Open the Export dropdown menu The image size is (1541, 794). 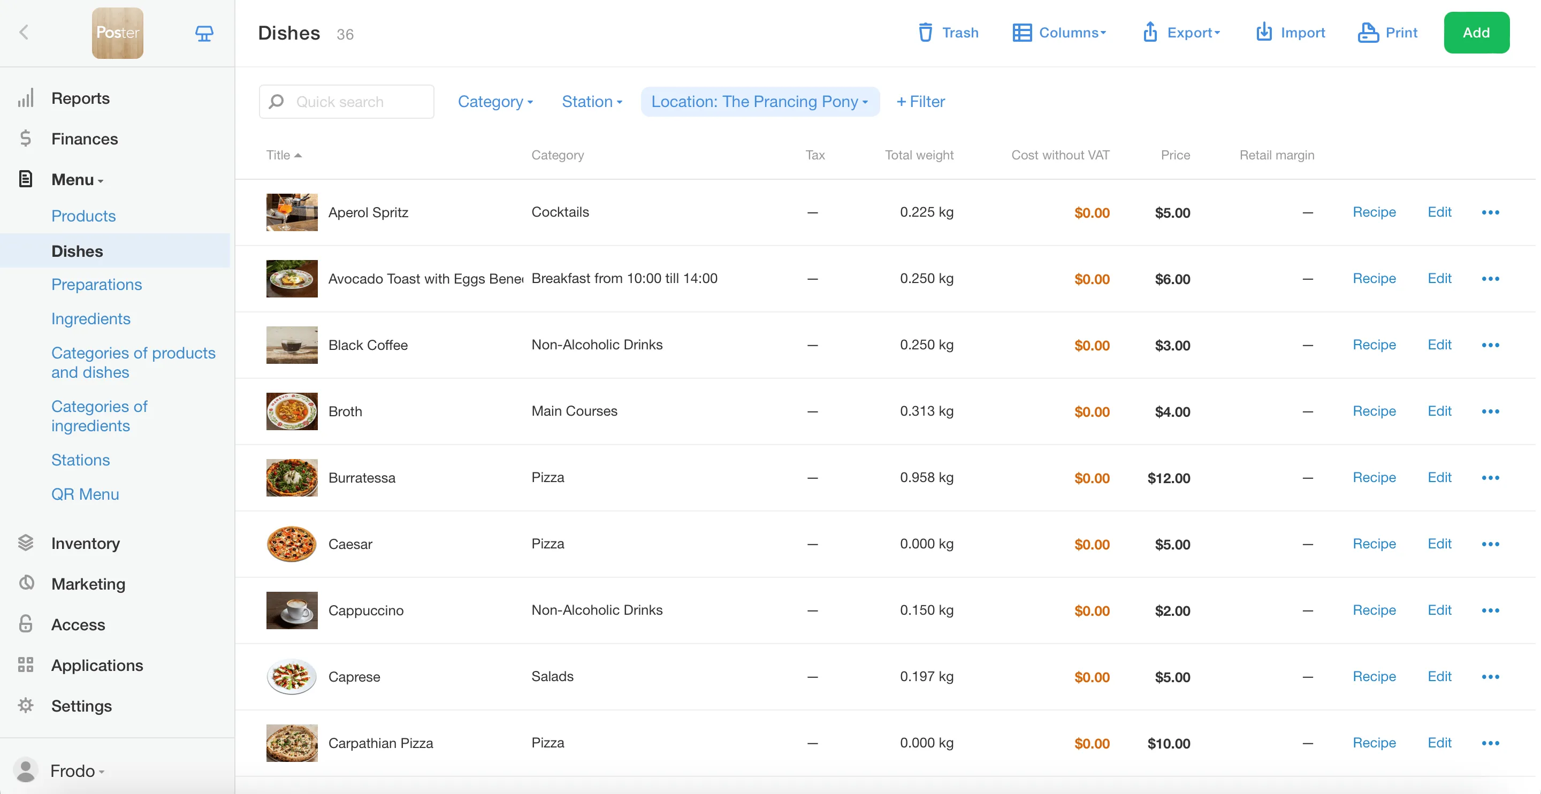pyautogui.click(x=1181, y=32)
